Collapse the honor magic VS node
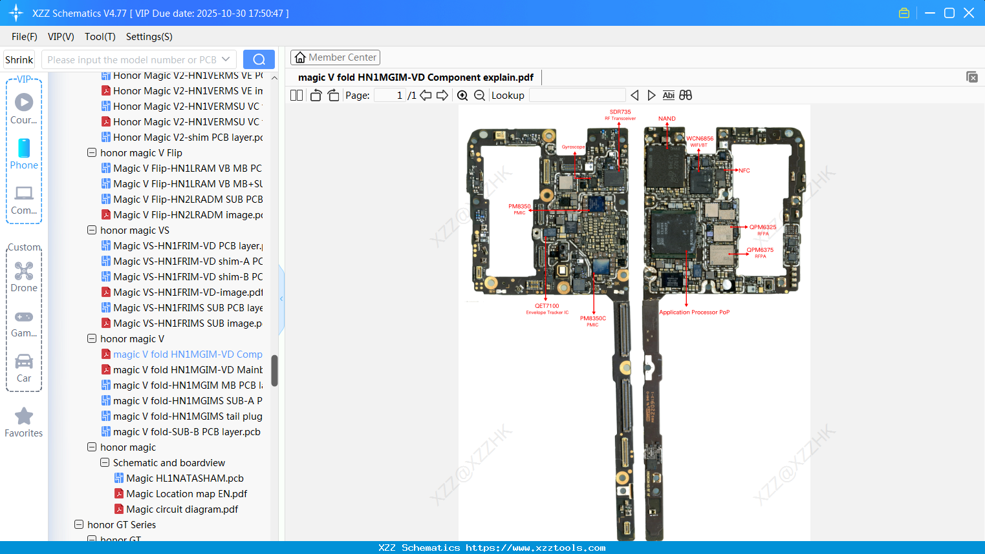 (x=92, y=231)
